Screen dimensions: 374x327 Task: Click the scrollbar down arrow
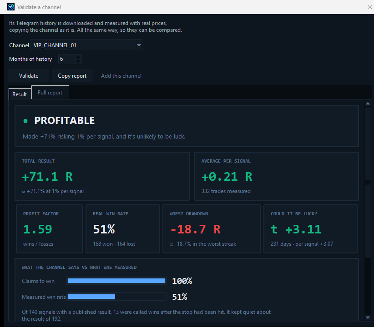click(368, 317)
